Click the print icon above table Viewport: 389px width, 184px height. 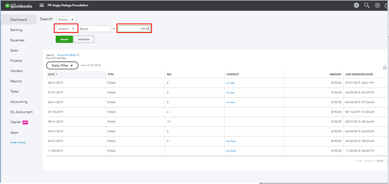(385, 67)
